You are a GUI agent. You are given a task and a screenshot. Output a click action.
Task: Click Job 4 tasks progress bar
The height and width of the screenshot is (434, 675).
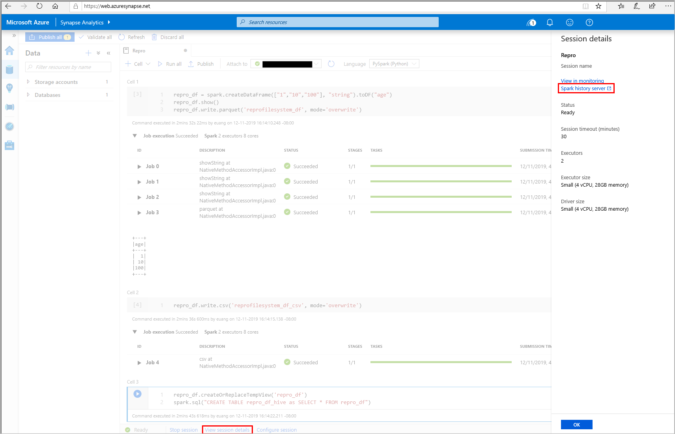[x=441, y=362]
